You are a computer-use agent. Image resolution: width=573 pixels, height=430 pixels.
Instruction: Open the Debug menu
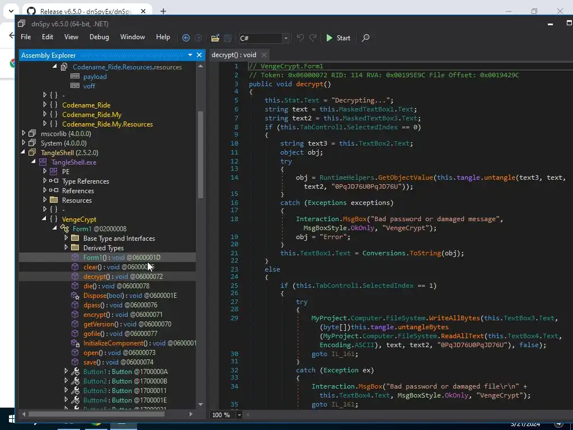pyautogui.click(x=99, y=37)
